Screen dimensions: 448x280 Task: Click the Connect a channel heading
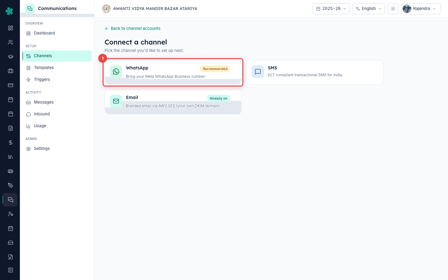coord(136,42)
